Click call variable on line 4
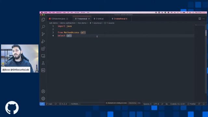 [69, 36]
